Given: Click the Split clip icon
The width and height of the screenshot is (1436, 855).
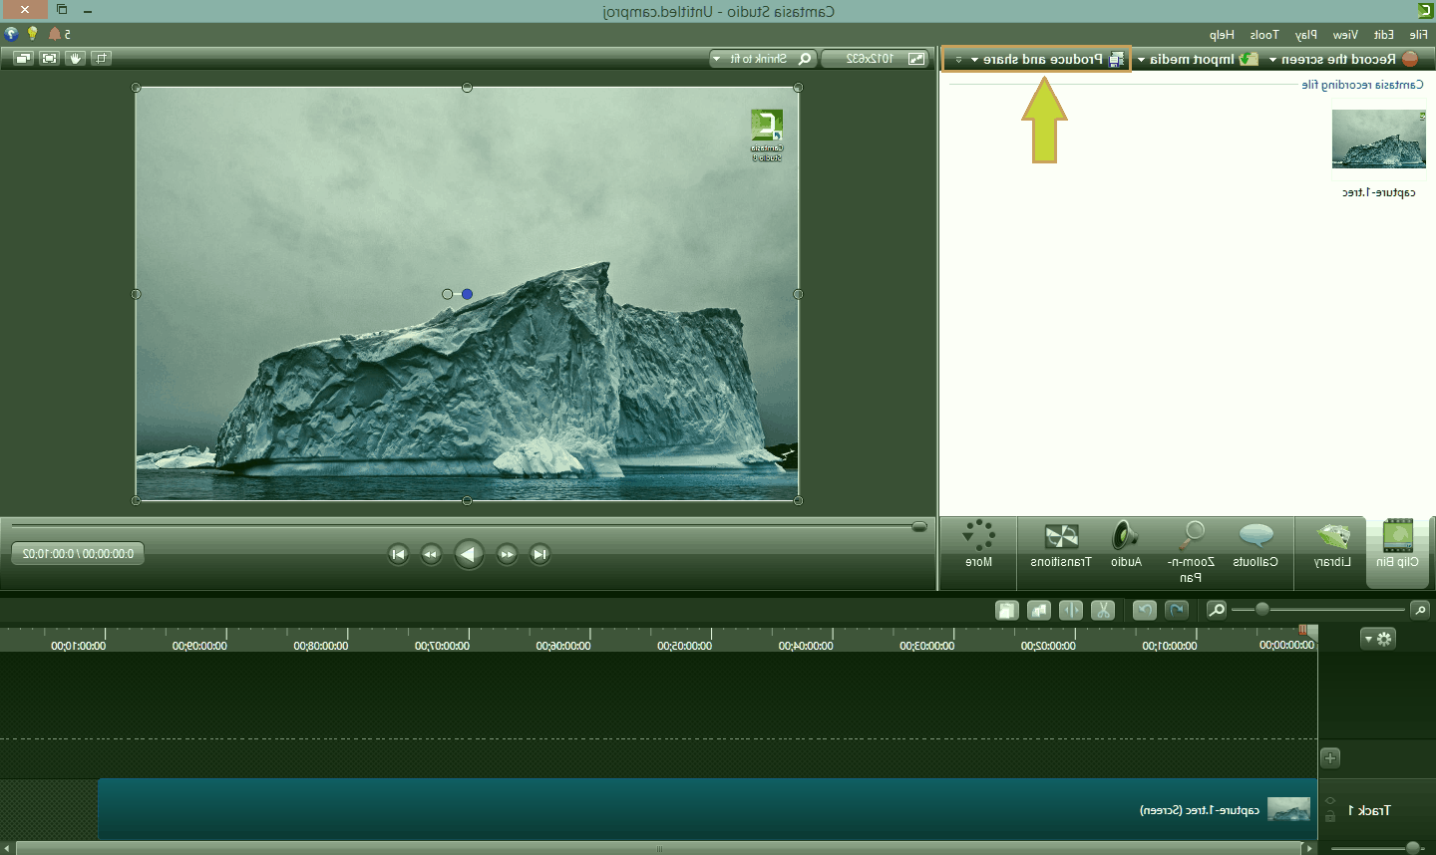Looking at the screenshot, I should (x=1071, y=610).
